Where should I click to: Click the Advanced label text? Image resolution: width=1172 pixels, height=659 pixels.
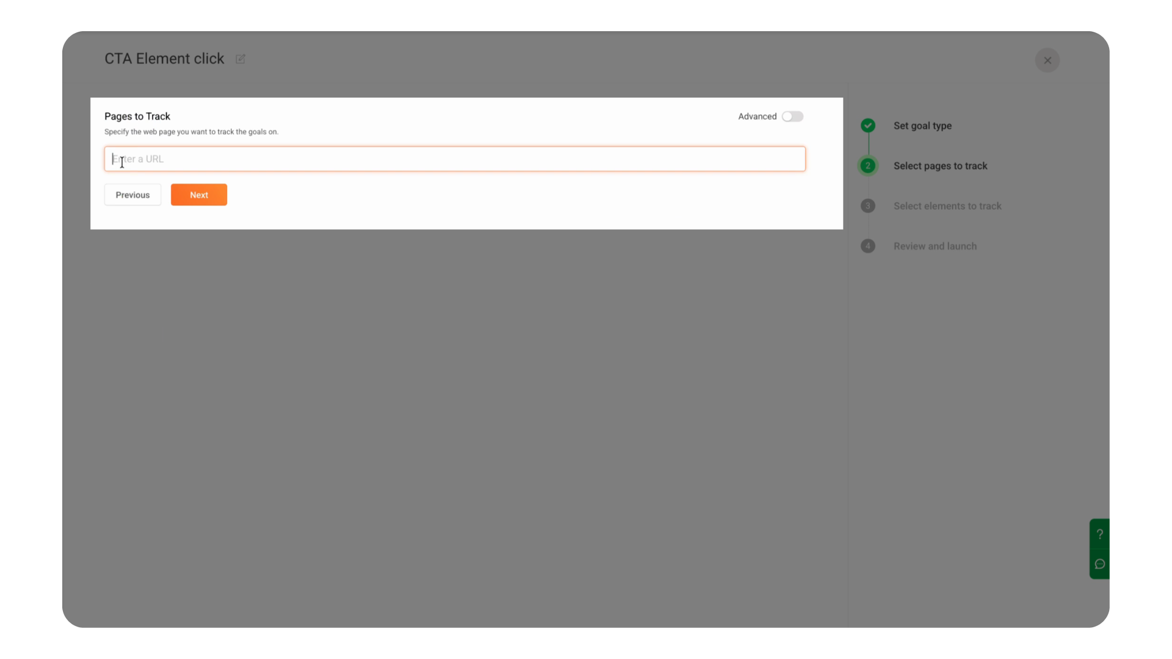[757, 117]
